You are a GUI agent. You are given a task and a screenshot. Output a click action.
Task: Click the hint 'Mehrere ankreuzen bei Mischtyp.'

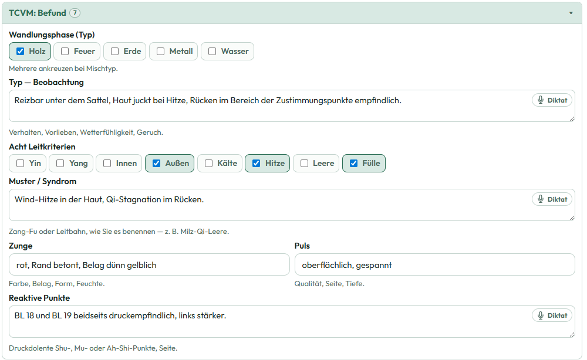click(x=63, y=69)
